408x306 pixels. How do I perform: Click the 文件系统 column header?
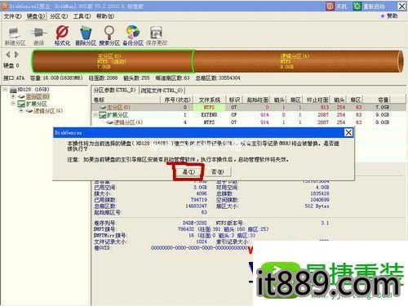click(x=209, y=100)
